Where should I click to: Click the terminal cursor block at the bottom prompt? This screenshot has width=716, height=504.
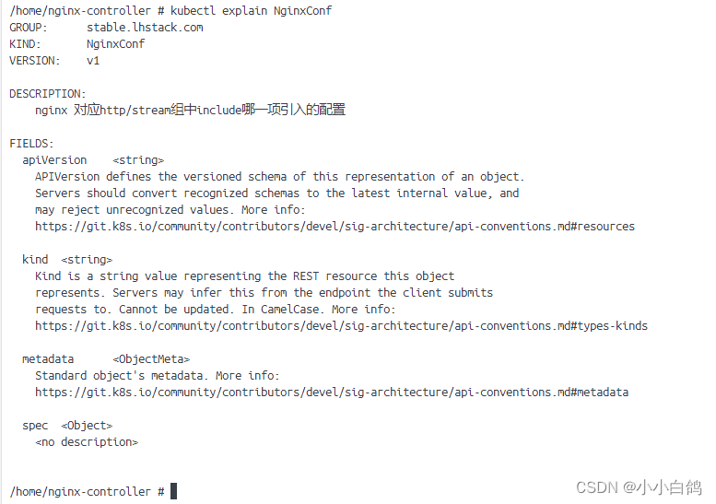coord(173,491)
